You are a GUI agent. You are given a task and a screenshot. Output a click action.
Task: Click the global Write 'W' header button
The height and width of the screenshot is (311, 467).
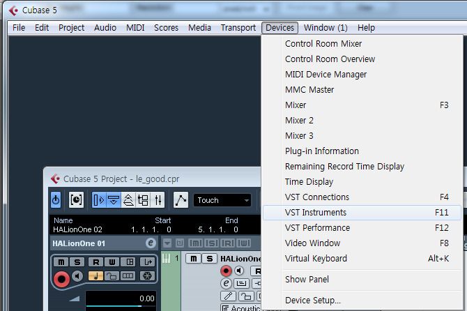[x=244, y=243]
